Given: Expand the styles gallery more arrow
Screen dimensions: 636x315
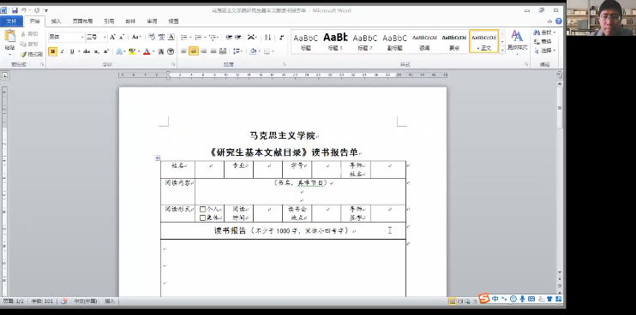Looking at the screenshot, I should coord(502,50).
